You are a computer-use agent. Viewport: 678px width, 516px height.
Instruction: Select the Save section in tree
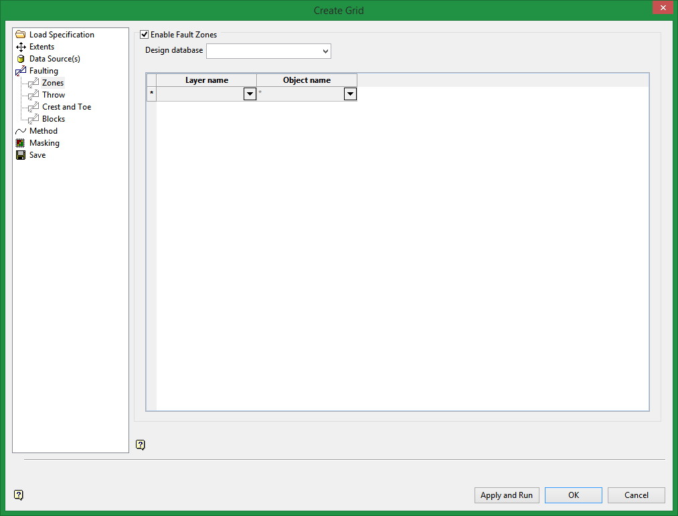click(37, 155)
